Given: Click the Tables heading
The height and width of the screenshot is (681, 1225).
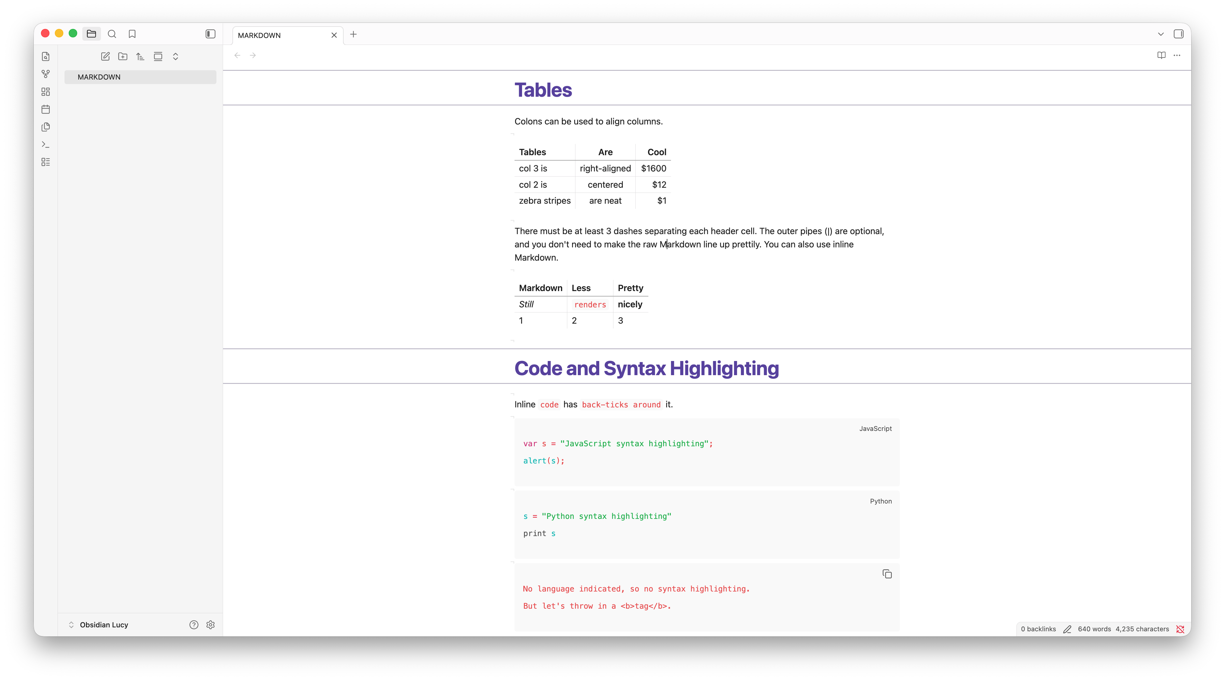Looking at the screenshot, I should (543, 90).
